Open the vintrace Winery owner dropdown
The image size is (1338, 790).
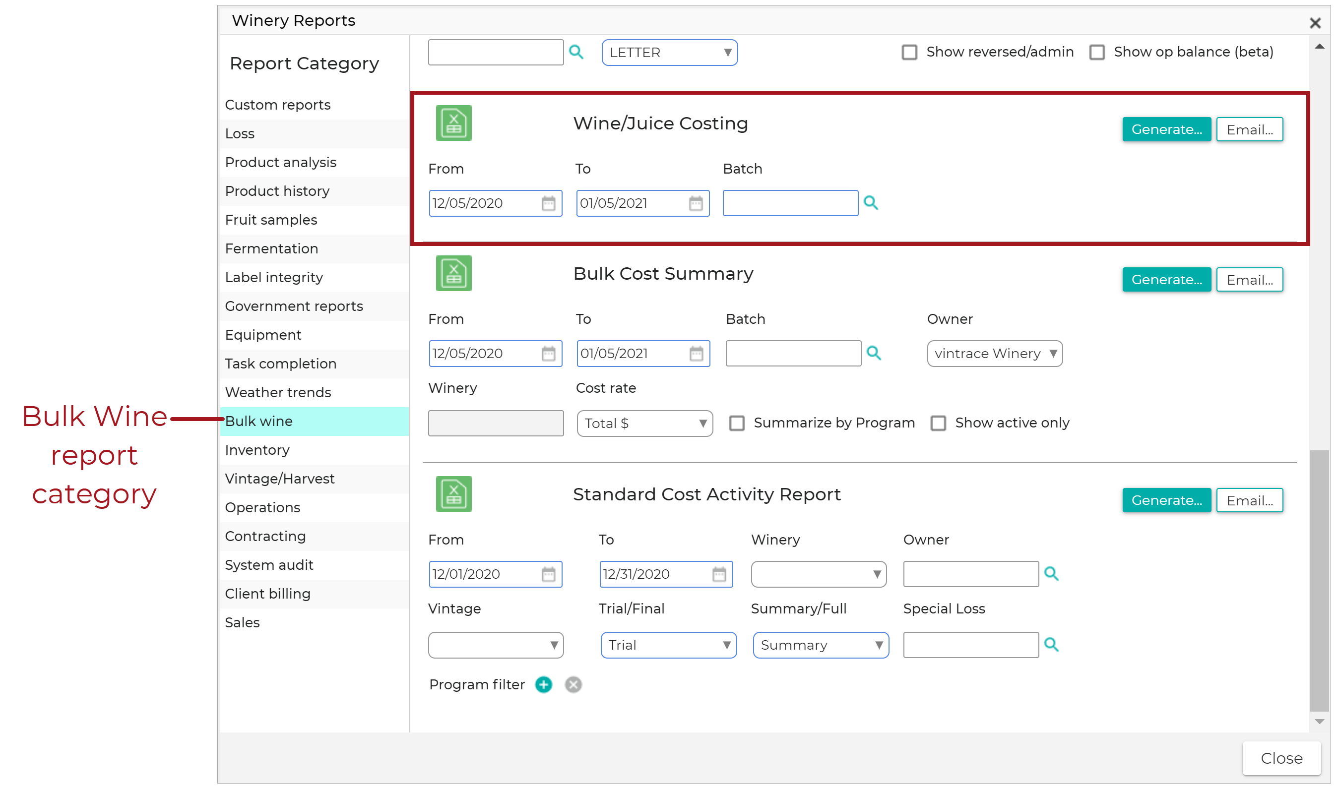click(x=994, y=354)
